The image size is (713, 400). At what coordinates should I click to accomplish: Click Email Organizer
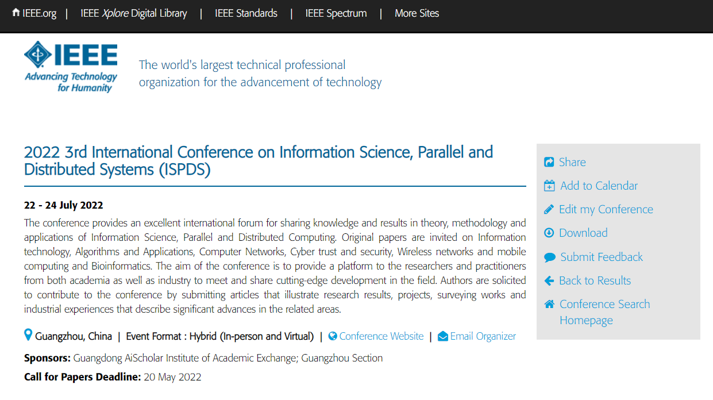(x=483, y=336)
